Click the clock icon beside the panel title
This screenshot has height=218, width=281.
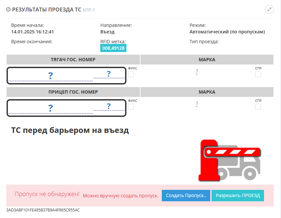point(8,10)
